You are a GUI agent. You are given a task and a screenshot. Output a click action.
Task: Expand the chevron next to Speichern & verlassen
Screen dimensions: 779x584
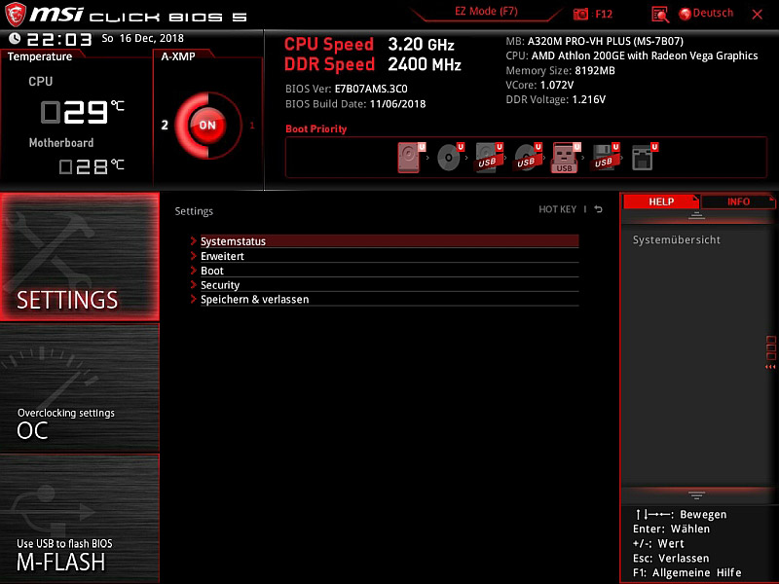click(x=194, y=299)
